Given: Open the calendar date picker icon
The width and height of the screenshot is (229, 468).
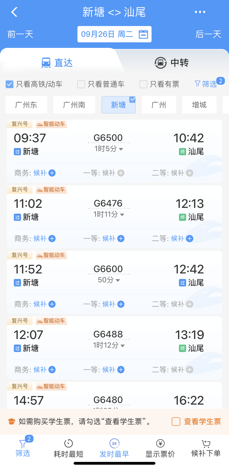Looking at the screenshot, I should pos(143,34).
